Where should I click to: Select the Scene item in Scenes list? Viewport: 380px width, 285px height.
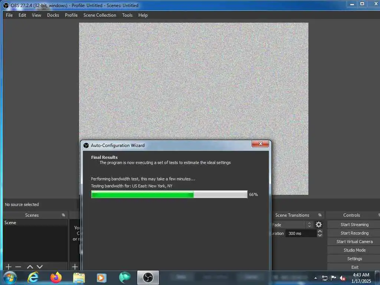click(35, 223)
